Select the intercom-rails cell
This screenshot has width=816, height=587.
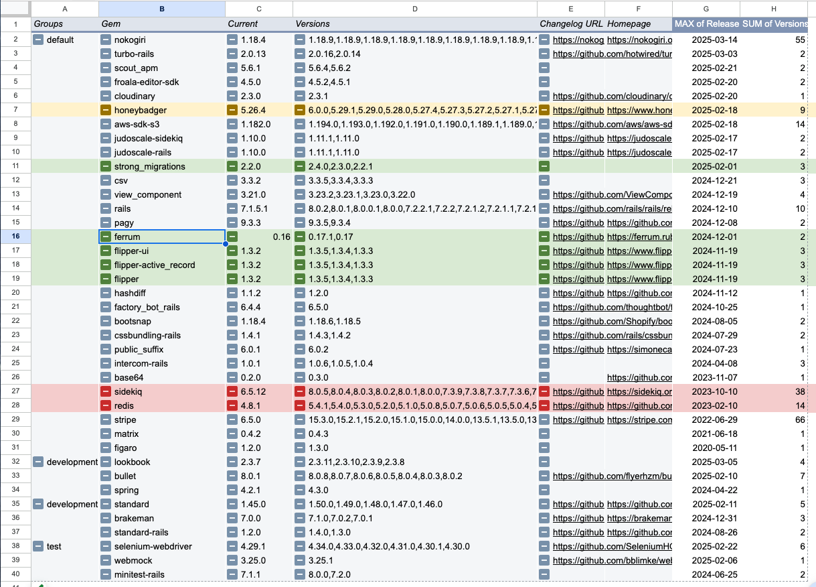click(x=162, y=364)
